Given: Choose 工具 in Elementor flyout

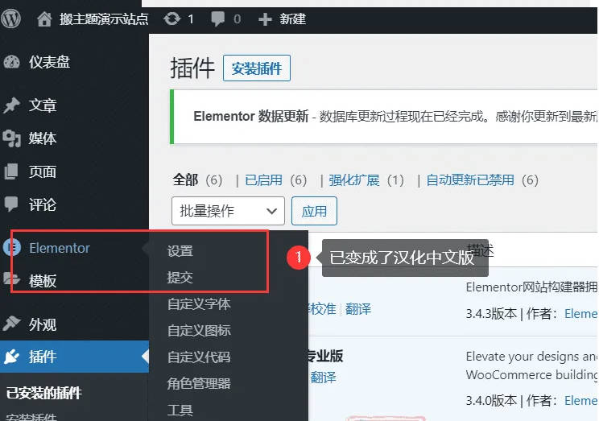Looking at the screenshot, I should click(x=180, y=410).
